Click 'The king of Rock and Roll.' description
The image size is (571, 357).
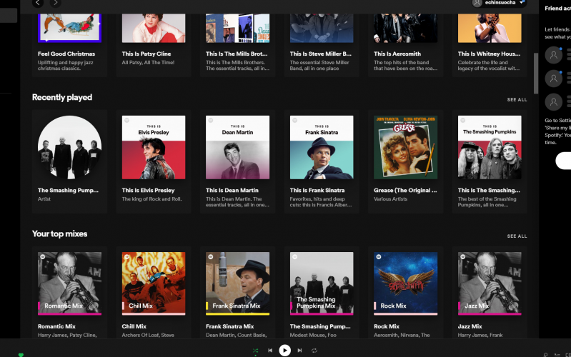(152, 199)
